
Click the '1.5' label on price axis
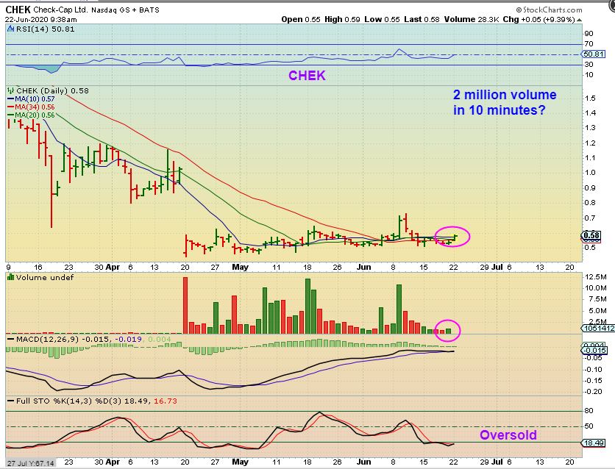(x=590, y=98)
